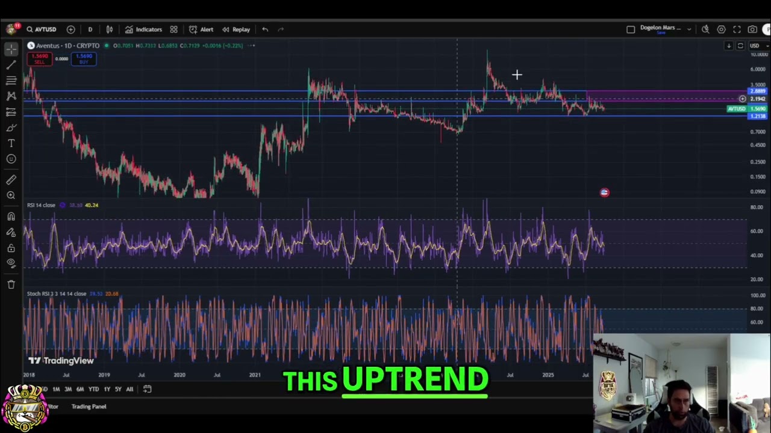Open the user profile avatar menu

11,29
